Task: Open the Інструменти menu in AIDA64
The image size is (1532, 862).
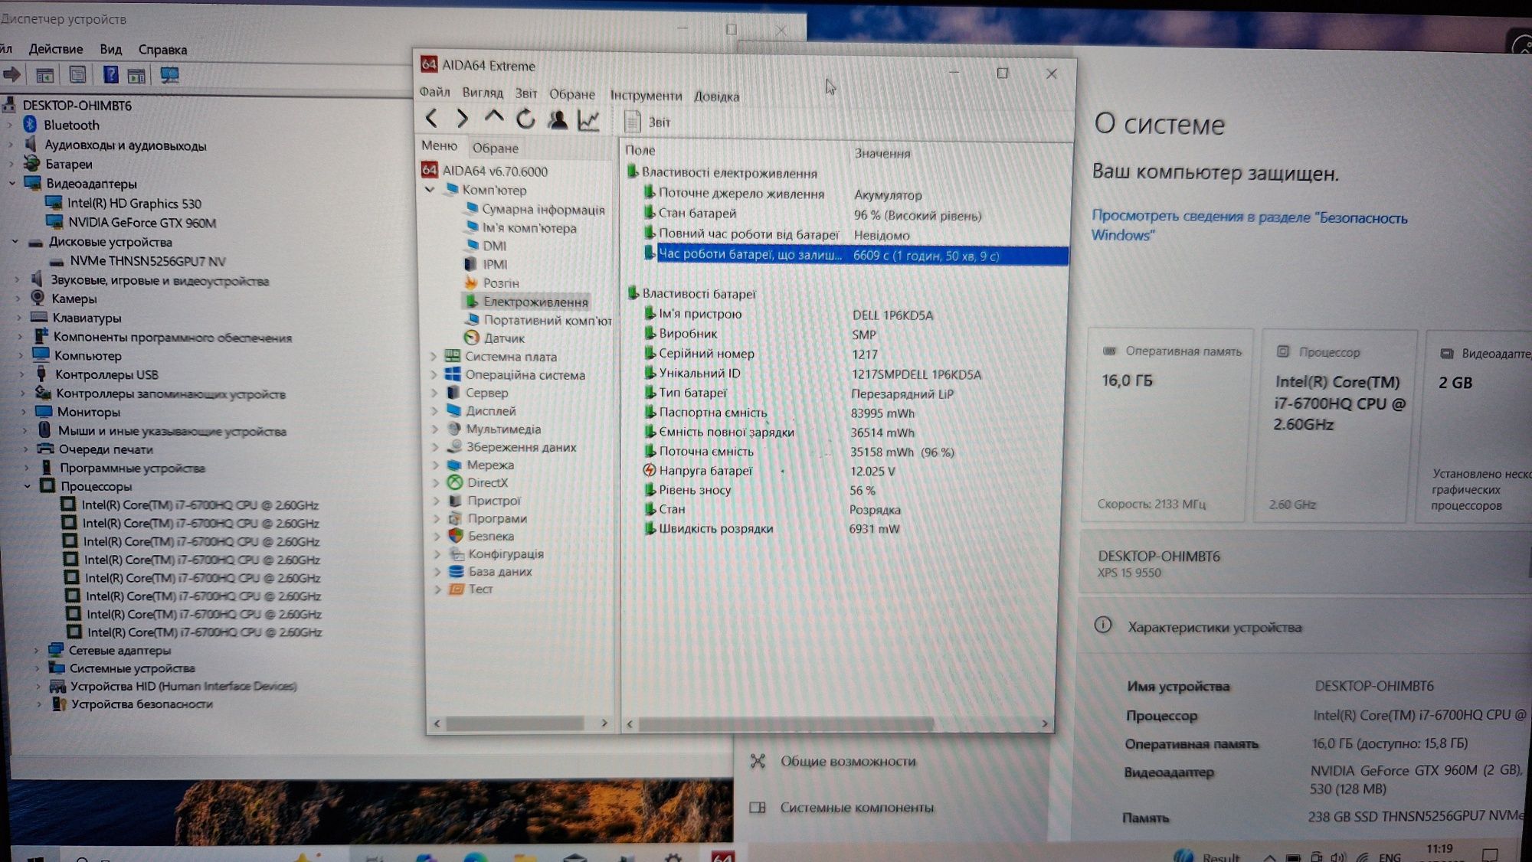Action: (646, 95)
